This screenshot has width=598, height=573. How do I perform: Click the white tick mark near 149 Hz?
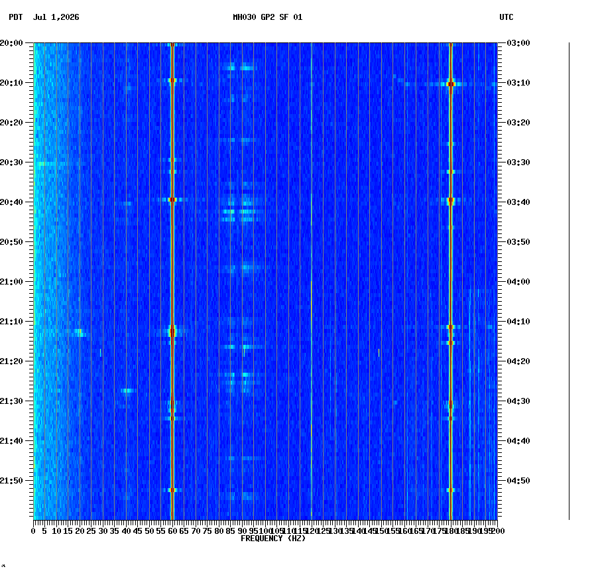pyautogui.click(x=379, y=353)
